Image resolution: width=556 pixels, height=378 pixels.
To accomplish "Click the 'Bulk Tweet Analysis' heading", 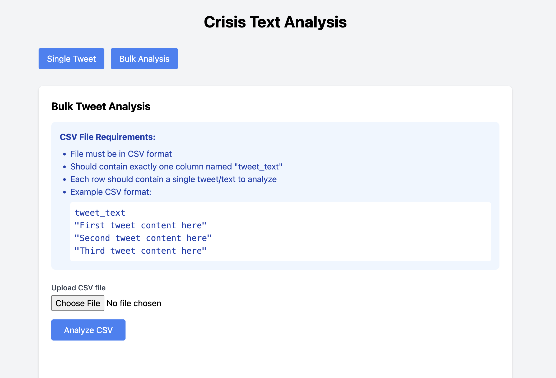I will [101, 106].
